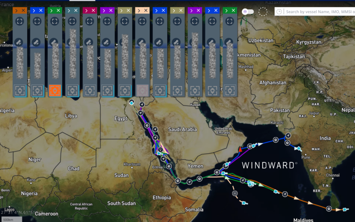Close the orange-header vessel card

pyautogui.click(x=23, y=10)
